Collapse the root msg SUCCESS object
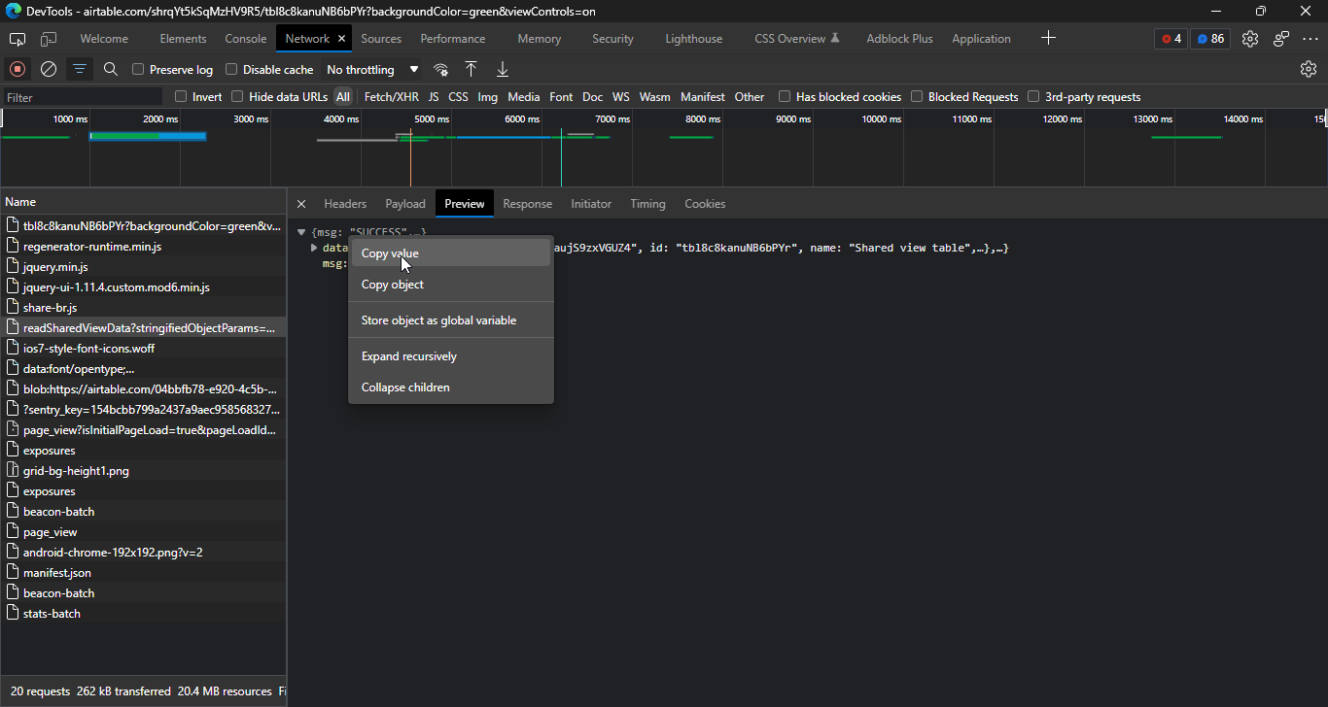The image size is (1328, 707). click(x=301, y=233)
